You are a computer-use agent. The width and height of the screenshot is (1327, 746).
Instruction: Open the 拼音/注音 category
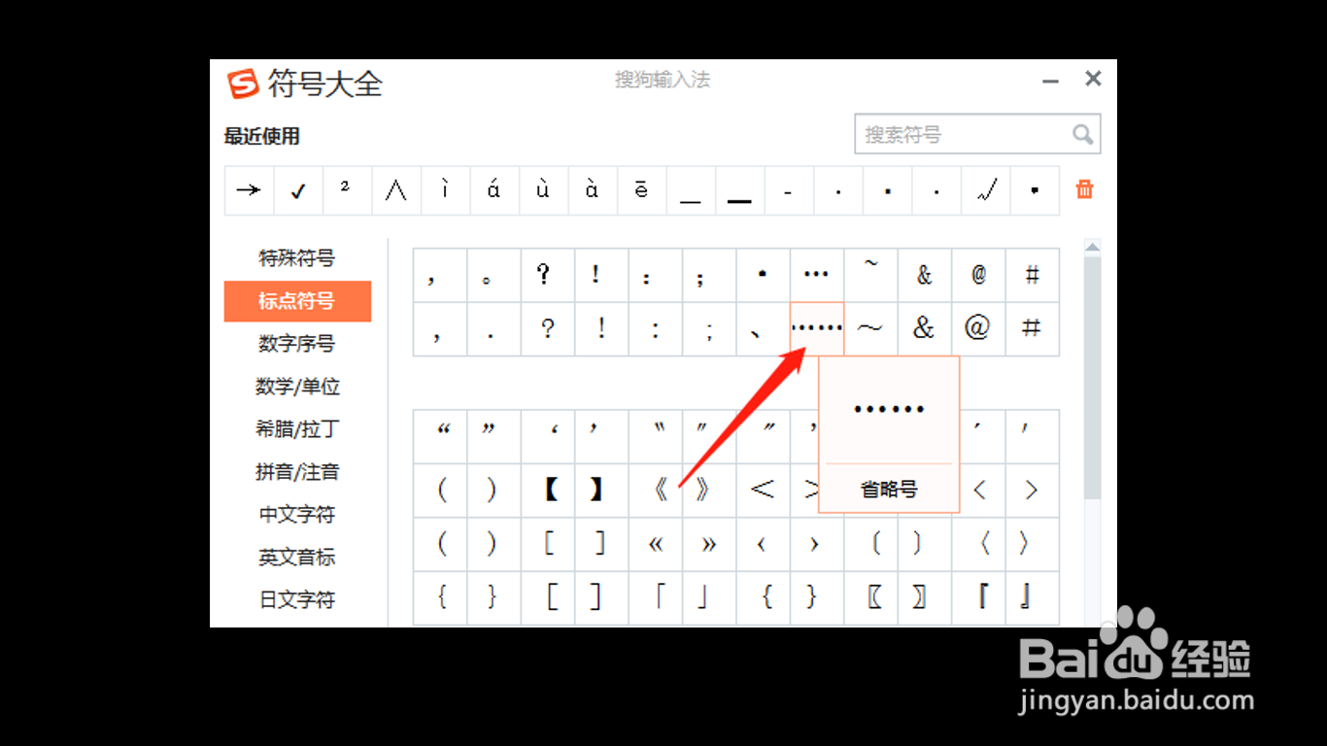(x=297, y=472)
